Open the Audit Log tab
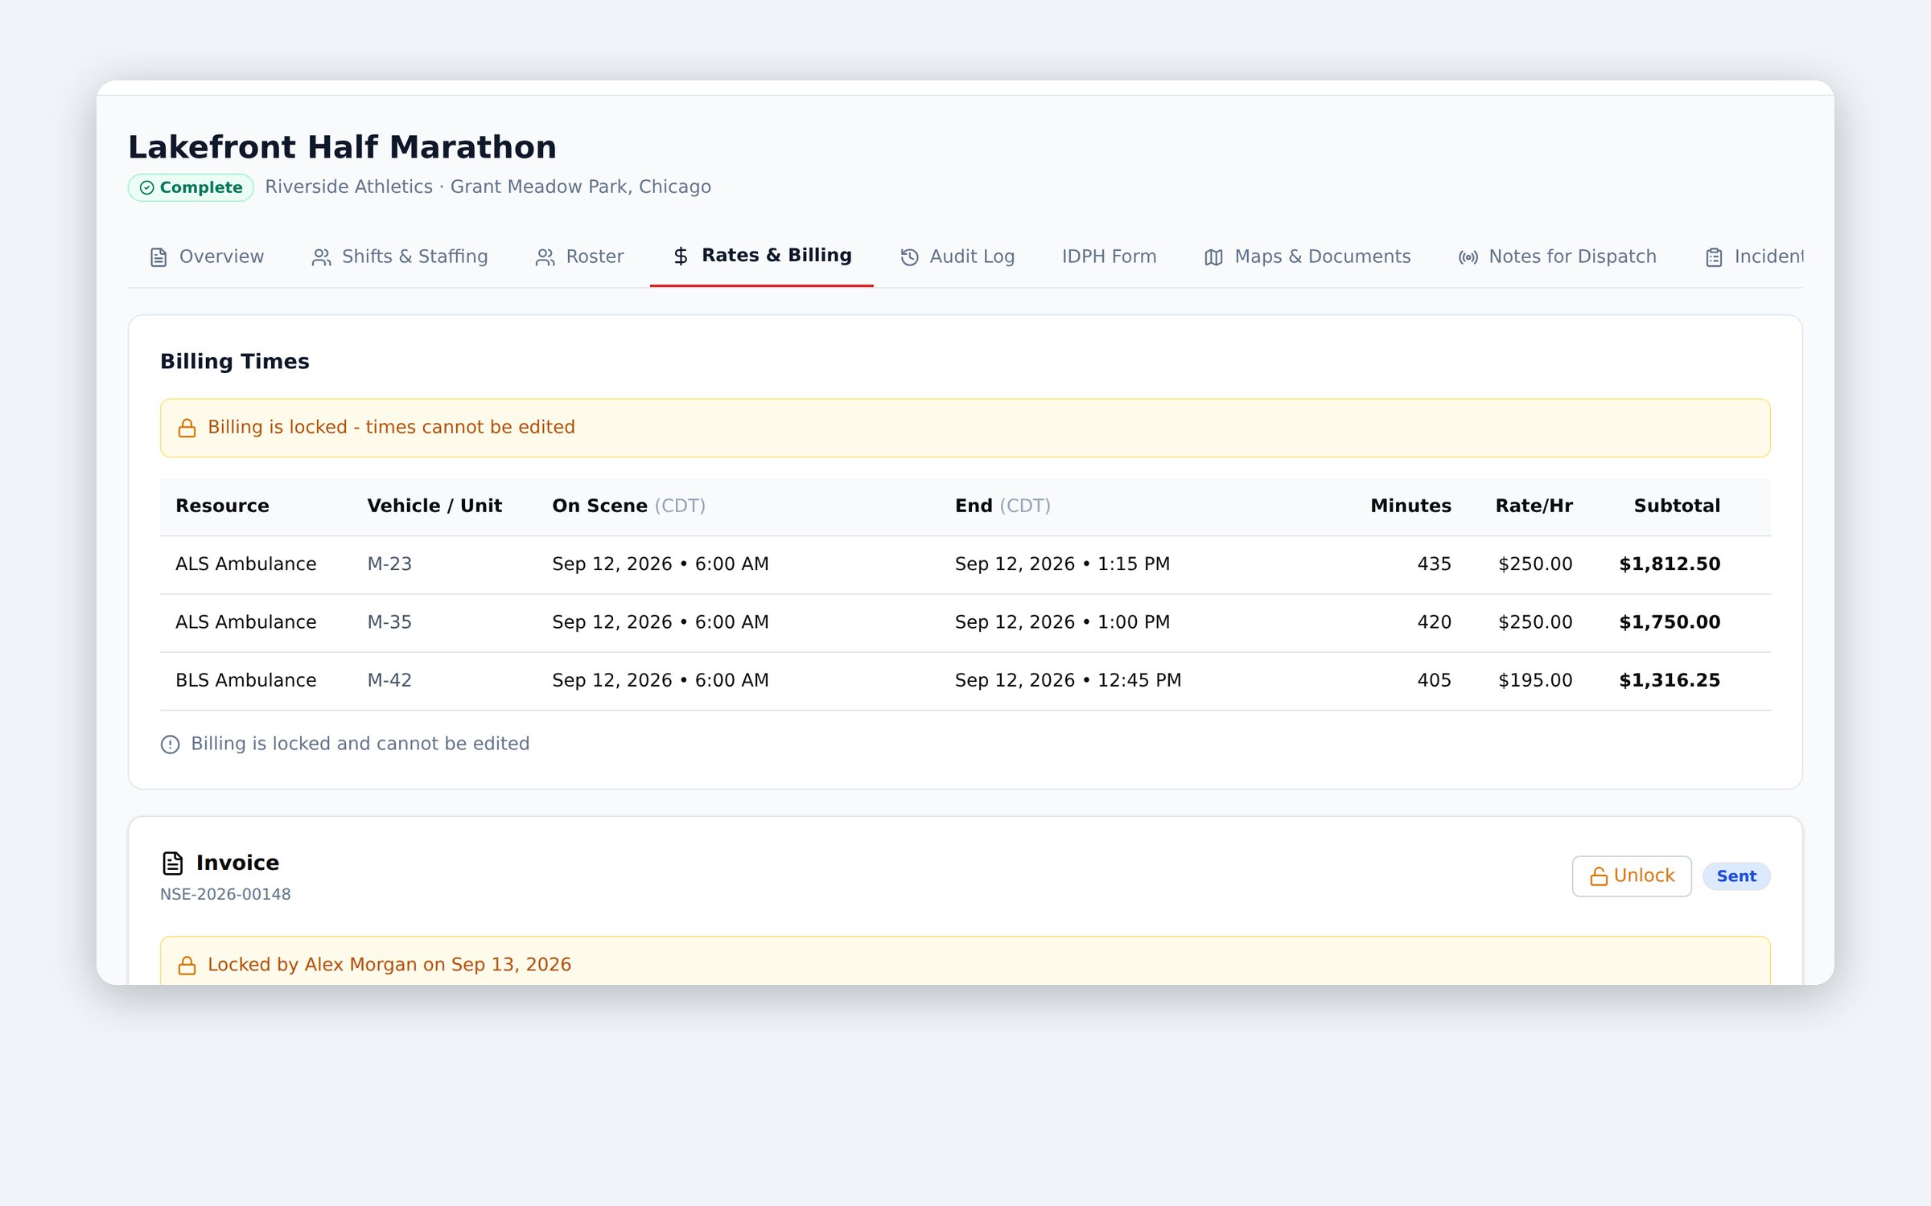The width and height of the screenshot is (1931, 1206). 957,256
